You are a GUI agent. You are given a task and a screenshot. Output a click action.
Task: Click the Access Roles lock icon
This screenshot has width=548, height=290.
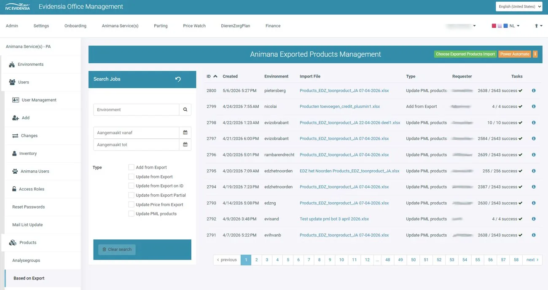click(x=14, y=189)
